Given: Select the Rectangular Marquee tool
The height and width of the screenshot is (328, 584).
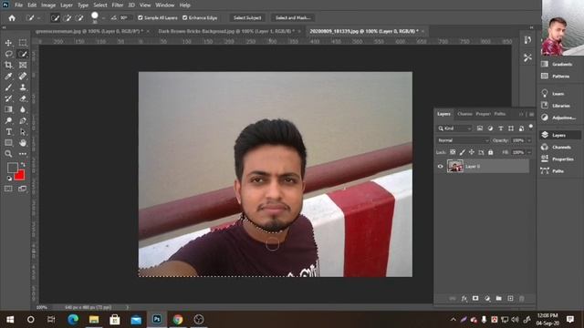Looking at the screenshot, I should (x=23, y=43).
